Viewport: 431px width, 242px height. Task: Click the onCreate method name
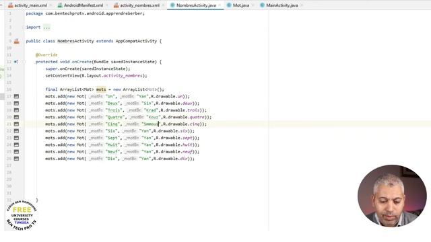(81, 62)
